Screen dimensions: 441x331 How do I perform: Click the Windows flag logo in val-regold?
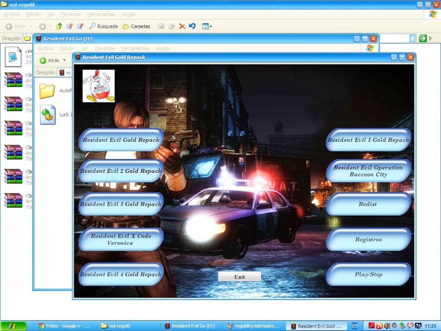[432, 14]
